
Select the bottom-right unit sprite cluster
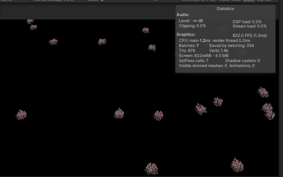coord(237,165)
